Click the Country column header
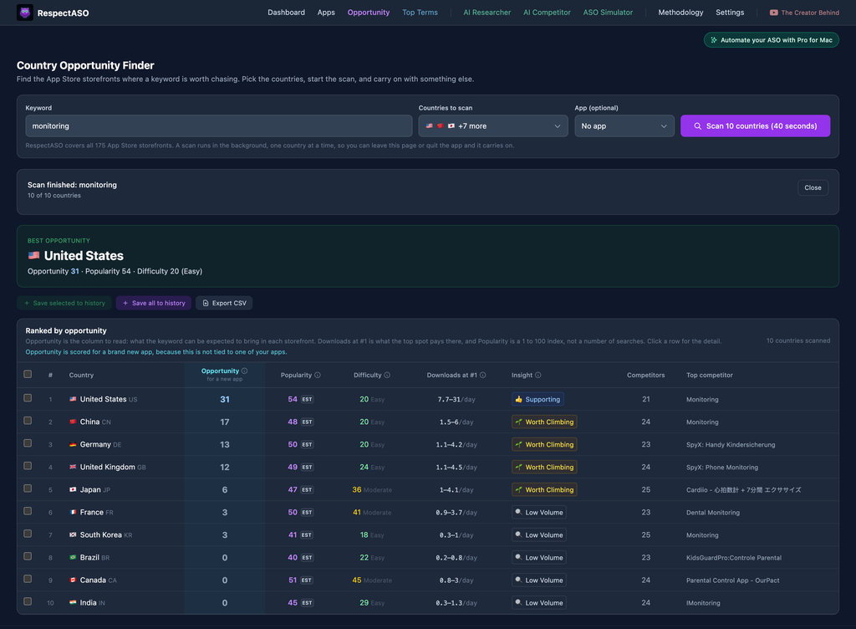 coord(81,375)
